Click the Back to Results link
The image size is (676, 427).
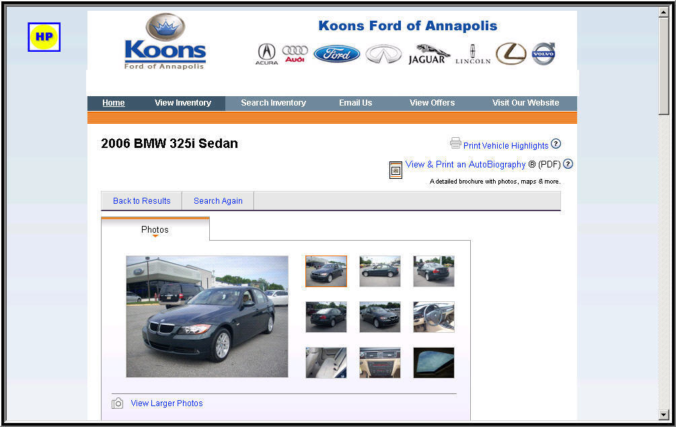141,201
